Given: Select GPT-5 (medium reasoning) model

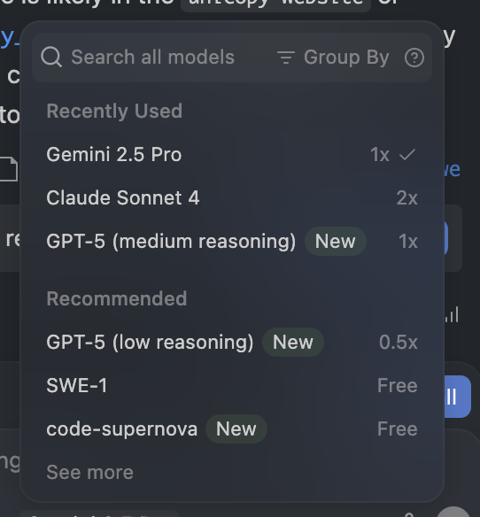Looking at the screenshot, I should [232, 241].
